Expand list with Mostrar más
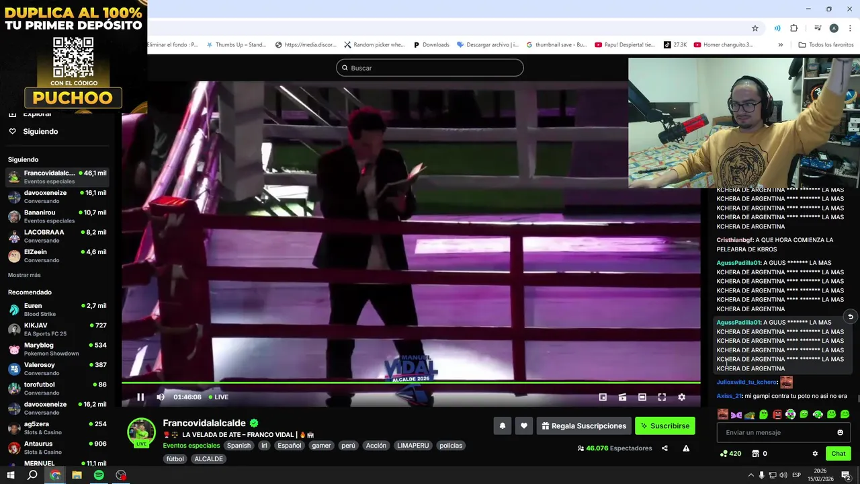The height and width of the screenshot is (484, 860). (x=24, y=275)
